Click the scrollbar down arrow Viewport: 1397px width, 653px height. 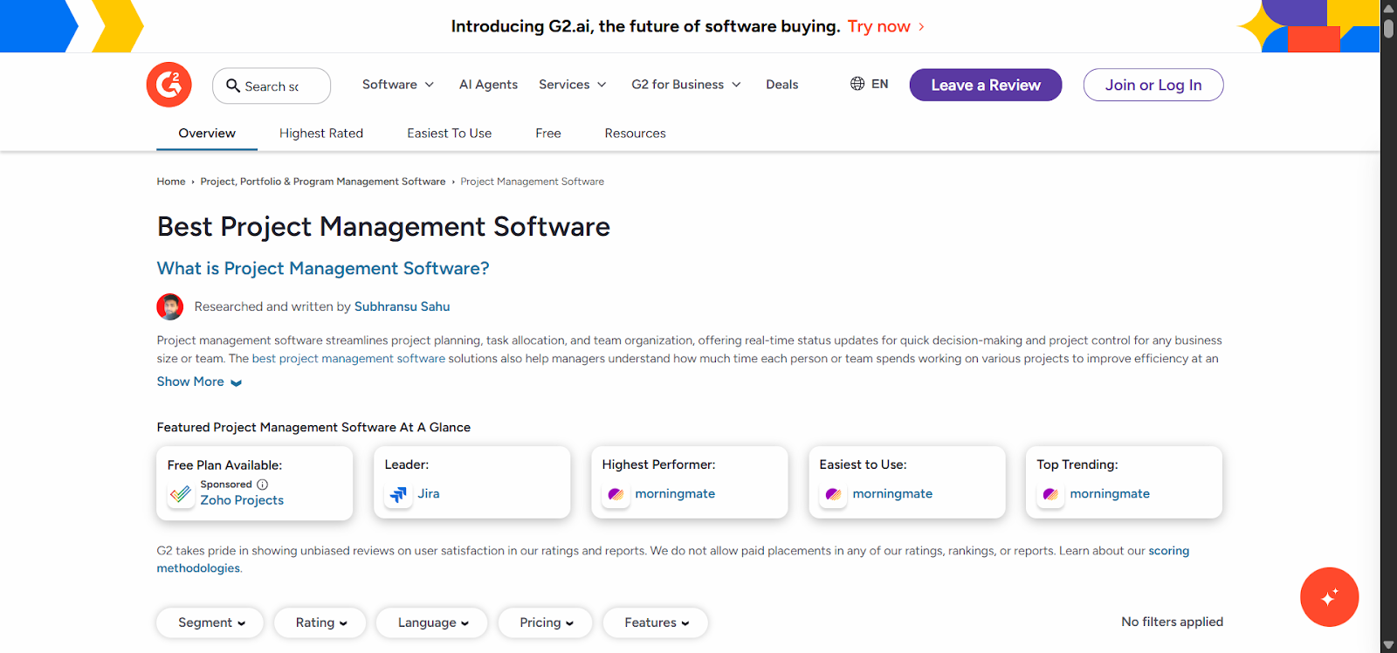tap(1388, 645)
